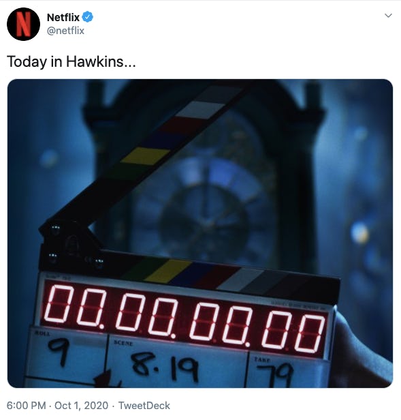Click the clapperboard hinge bracket
Screen dimensions: 401x420
pos(71,243)
